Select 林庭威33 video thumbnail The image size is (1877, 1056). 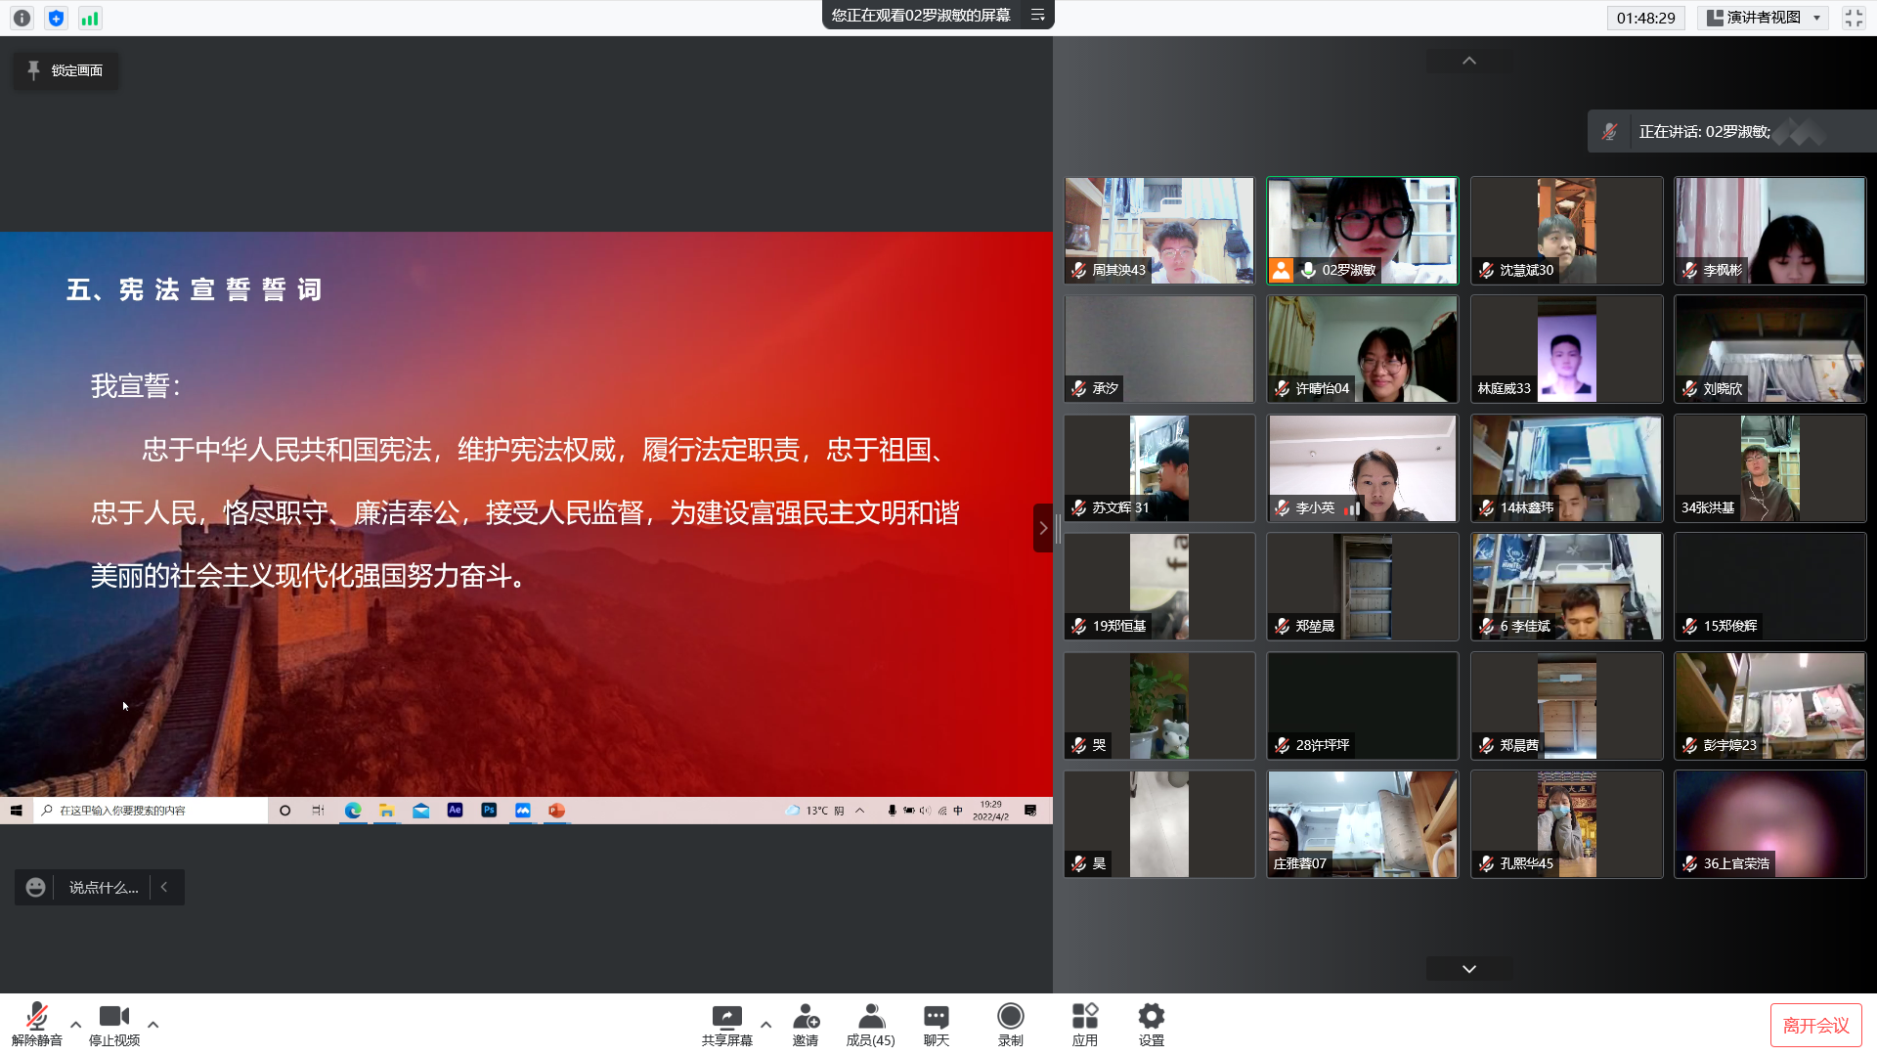[x=1566, y=349]
